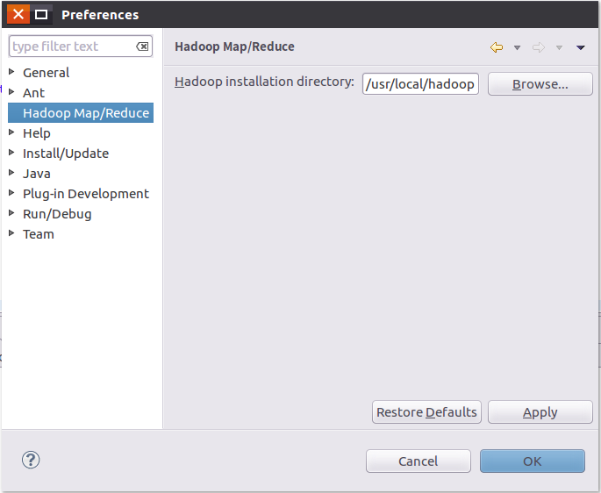Expand the Plug-in Development node
The height and width of the screenshot is (493, 601).
point(11,193)
